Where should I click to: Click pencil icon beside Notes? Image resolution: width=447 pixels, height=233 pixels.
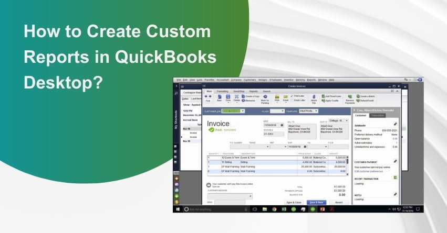395,194
